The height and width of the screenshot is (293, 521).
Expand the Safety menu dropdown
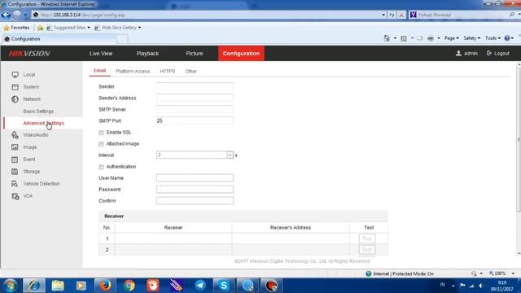(x=472, y=38)
